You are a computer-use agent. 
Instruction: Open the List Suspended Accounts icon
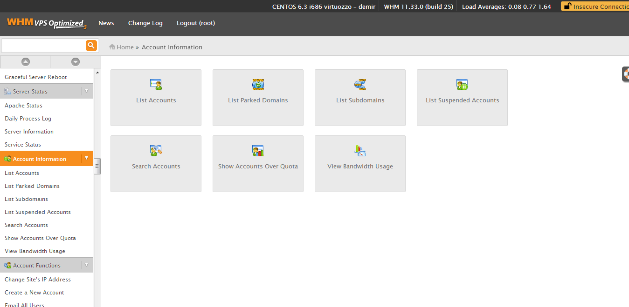462,85
